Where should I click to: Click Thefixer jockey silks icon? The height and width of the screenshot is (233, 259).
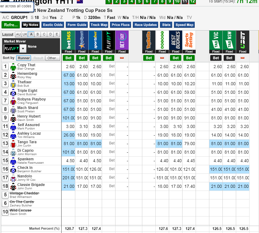[13, 84]
